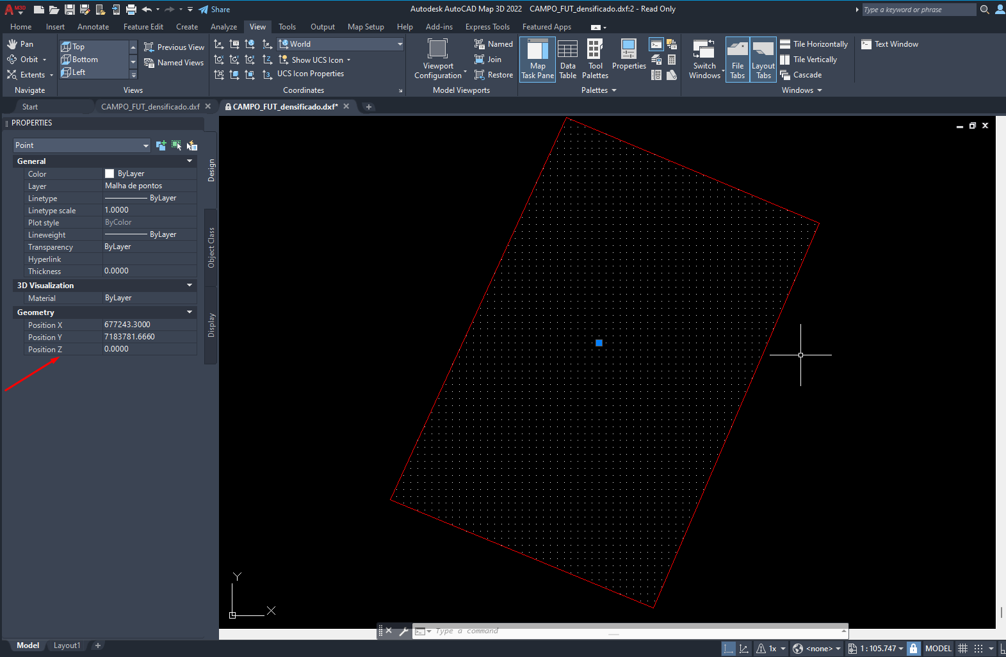This screenshot has width=1006, height=657.
Task: Collapse the General properties section
Action: click(189, 161)
